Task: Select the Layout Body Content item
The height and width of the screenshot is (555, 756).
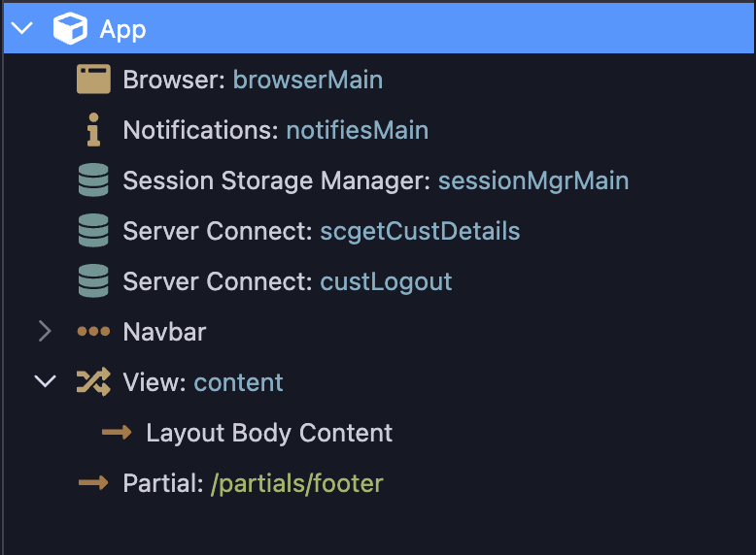Action: point(269,433)
